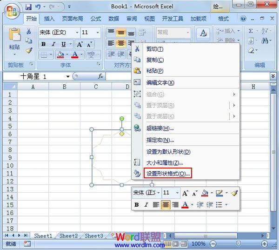The width and height of the screenshot is (279, 250).
Task: Choose 设置为默认形状(D) menu entry
Action: pos(186,152)
